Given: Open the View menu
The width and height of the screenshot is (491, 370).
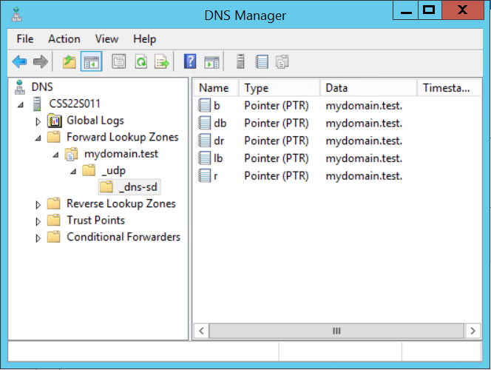Looking at the screenshot, I should pos(106,38).
